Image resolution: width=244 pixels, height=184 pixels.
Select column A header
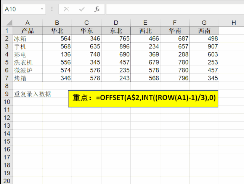pyautogui.click(x=27, y=23)
